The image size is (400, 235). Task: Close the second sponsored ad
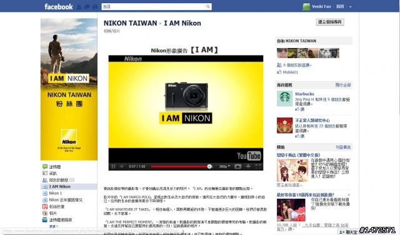349,195
